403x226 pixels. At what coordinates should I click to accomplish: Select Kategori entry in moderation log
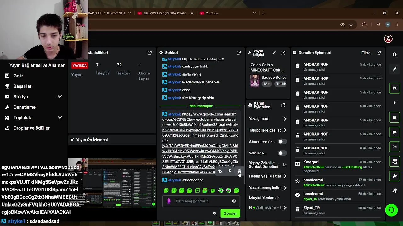[338, 166]
